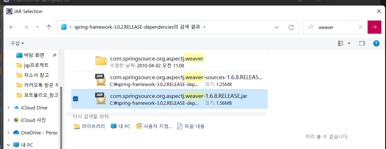Open the 구성 organize menu
The height and width of the screenshot is (149, 386).
[x=17, y=43]
